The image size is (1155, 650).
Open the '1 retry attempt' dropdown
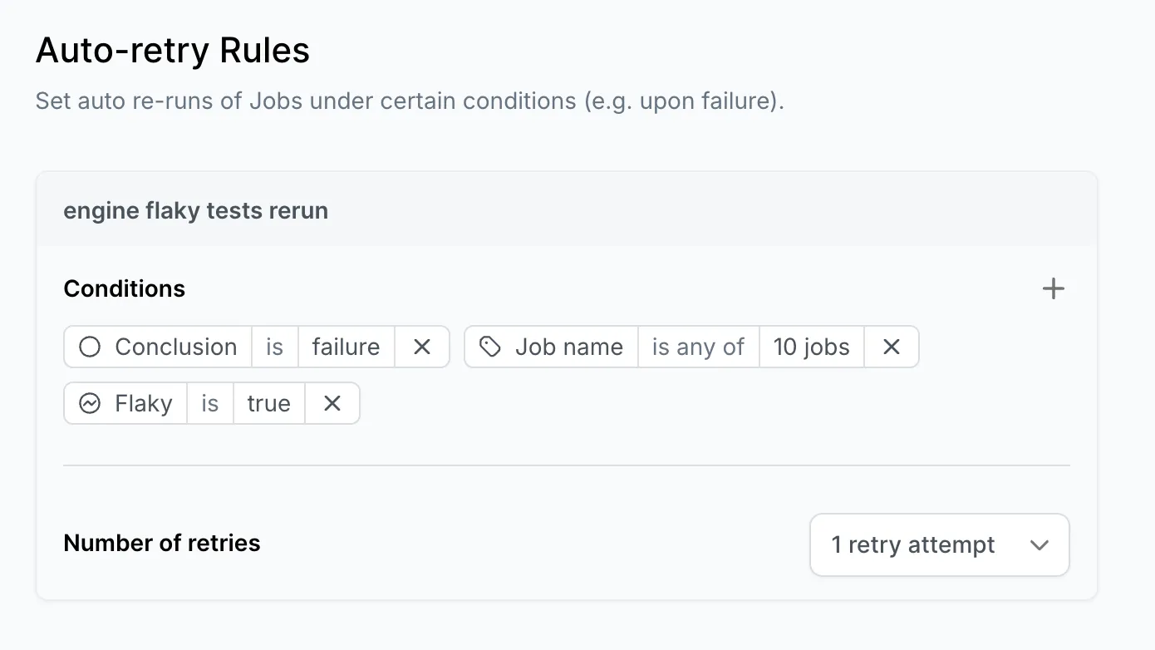coord(939,545)
